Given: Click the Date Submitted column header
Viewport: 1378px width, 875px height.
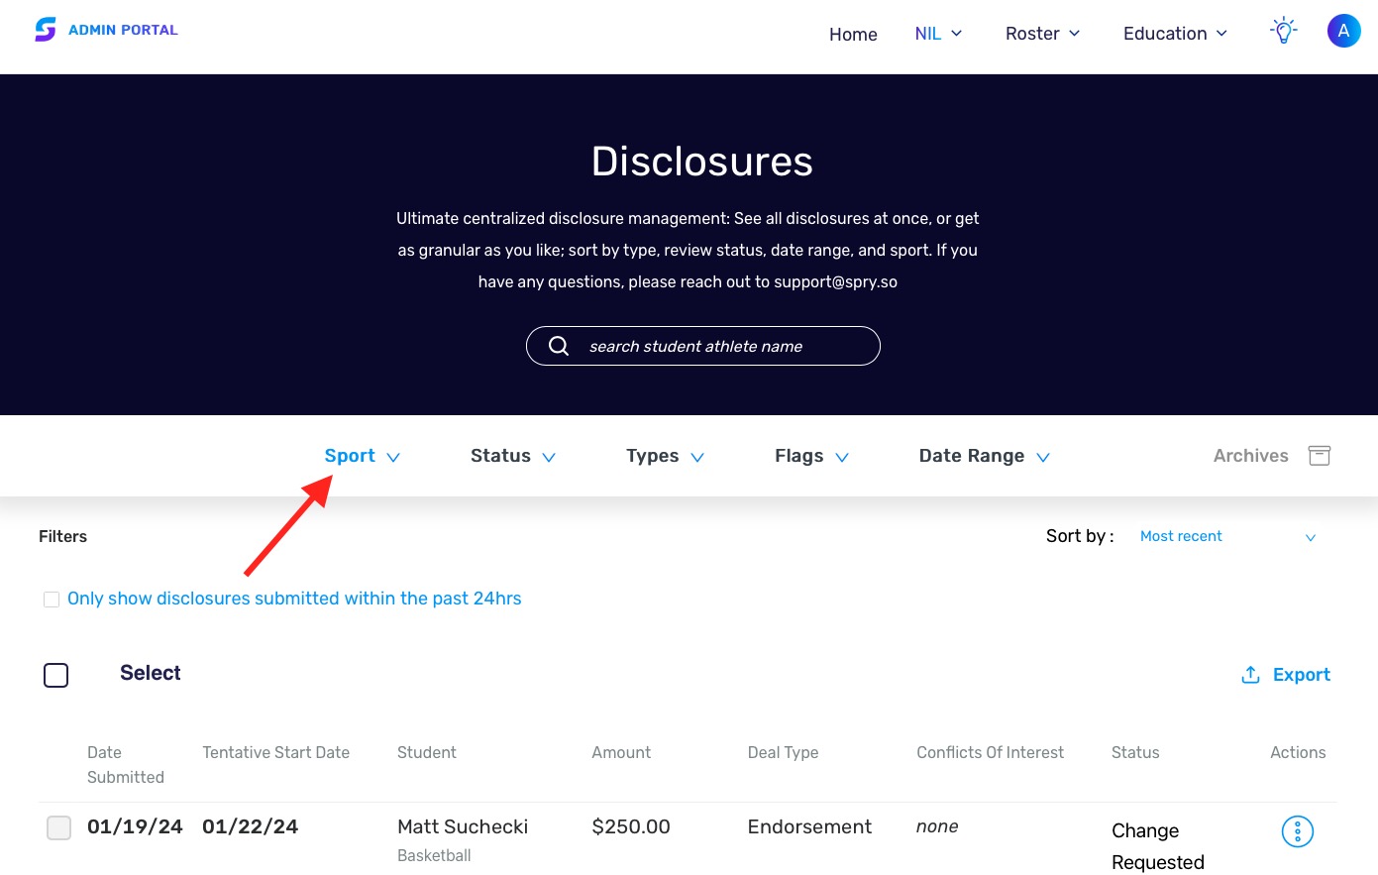Looking at the screenshot, I should [126, 765].
